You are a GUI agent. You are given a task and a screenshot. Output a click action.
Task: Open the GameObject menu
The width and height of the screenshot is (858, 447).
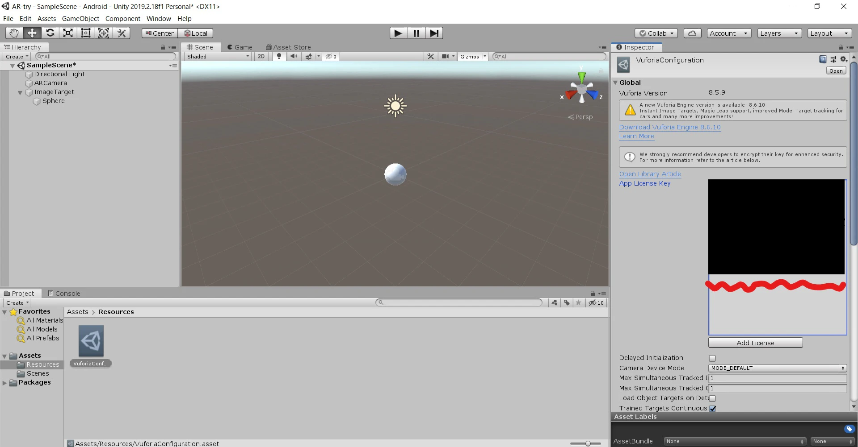pos(80,19)
